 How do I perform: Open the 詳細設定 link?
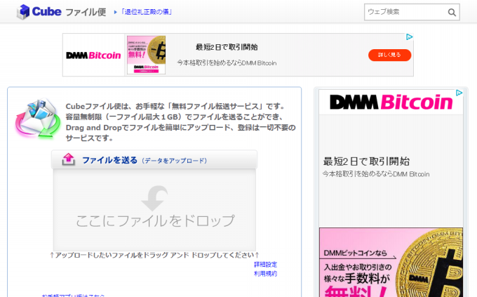coord(266,265)
